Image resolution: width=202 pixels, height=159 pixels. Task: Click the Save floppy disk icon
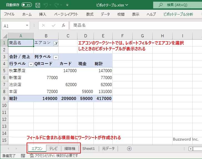38,5
